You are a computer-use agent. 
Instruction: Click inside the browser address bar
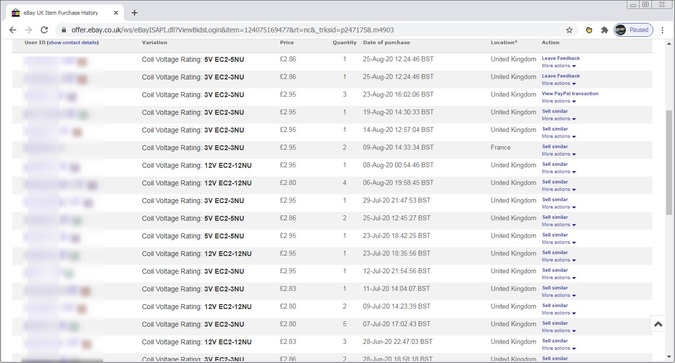pos(295,30)
